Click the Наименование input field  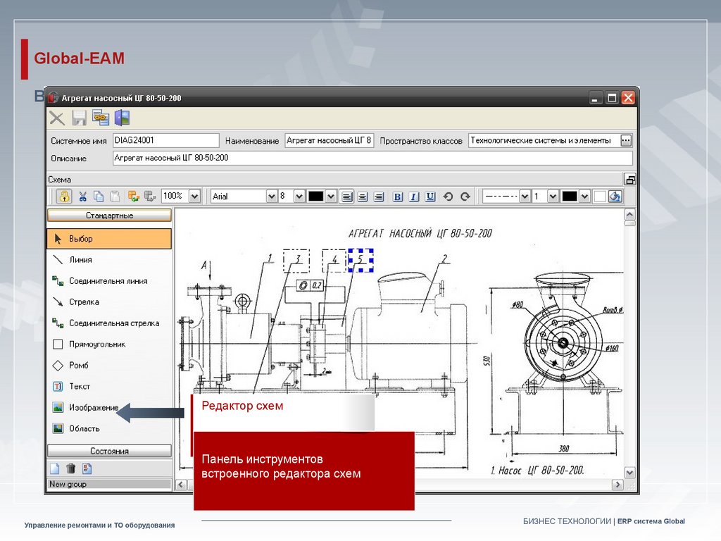click(330, 140)
